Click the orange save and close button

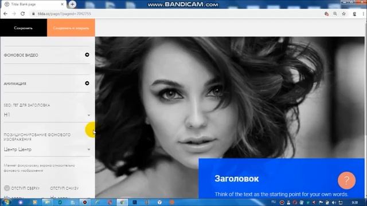pos(71,28)
